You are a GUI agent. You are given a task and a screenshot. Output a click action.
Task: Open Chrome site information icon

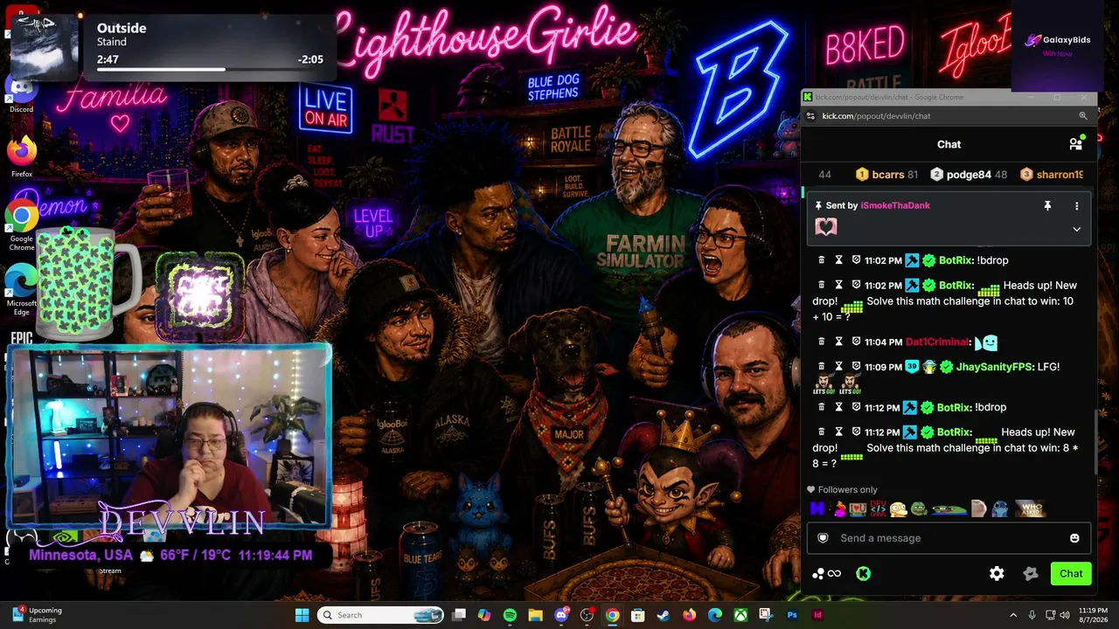810,116
